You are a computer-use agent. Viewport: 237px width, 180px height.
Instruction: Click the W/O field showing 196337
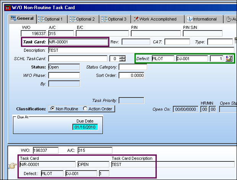click(33, 33)
